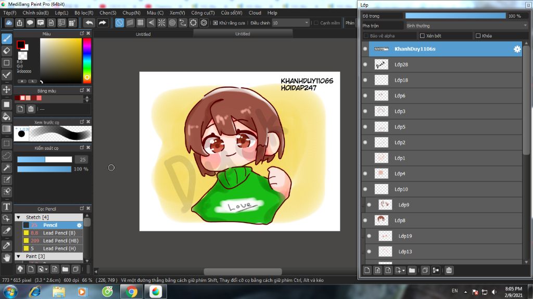Enable Khóa lock checkbox

coord(478,36)
